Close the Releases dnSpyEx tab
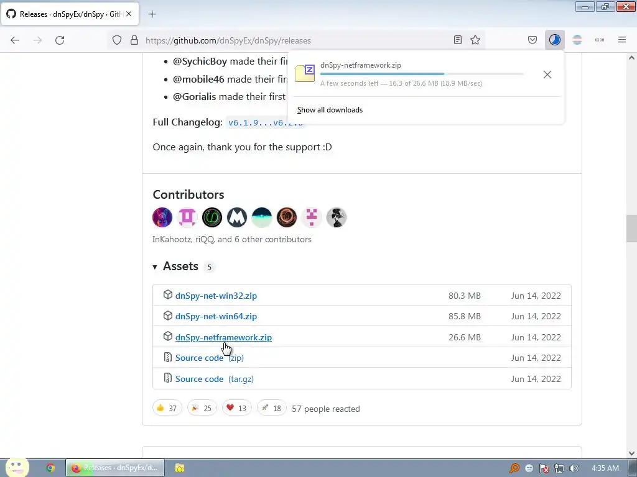Screen dimensions: 637x477 (129, 14)
